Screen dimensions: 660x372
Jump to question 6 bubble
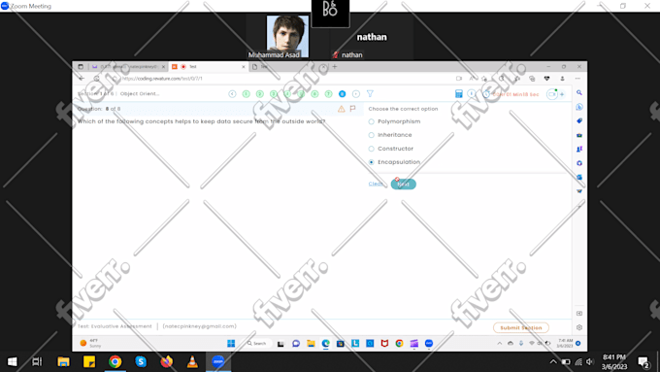click(314, 94)
